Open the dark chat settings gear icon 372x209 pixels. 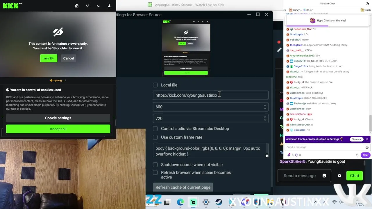click(x=339, y=176)
